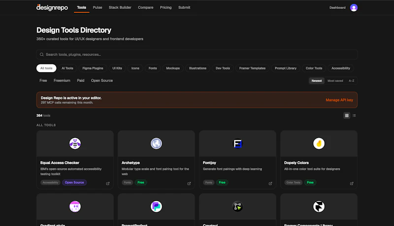
Task: Open the Compare page
Action: click(x=145, y=7)
